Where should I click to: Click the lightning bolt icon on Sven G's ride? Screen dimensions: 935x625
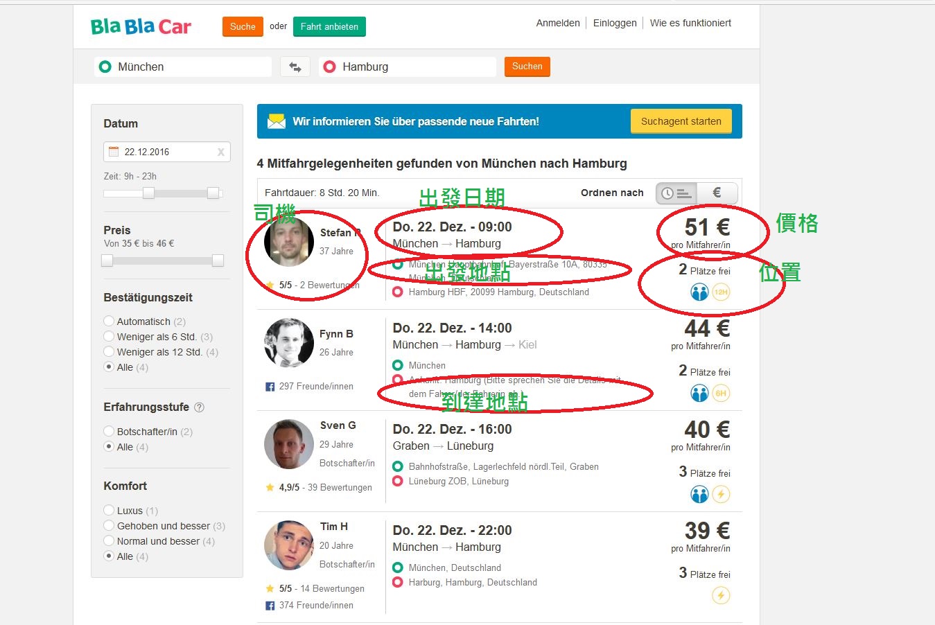click(721, 494)
